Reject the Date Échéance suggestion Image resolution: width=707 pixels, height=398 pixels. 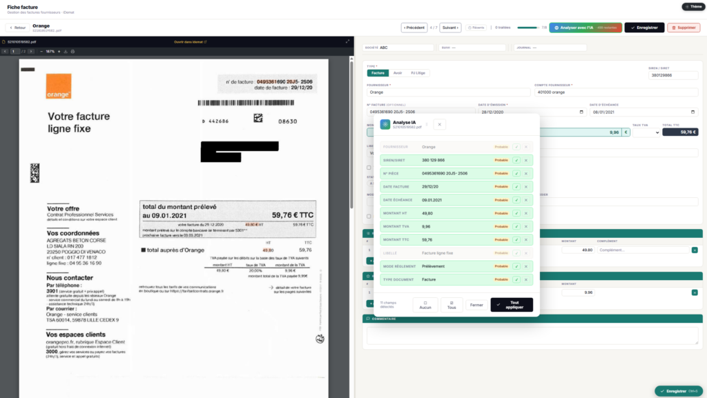(525, 200)
